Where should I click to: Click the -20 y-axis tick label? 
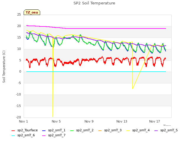pos(18,117)
